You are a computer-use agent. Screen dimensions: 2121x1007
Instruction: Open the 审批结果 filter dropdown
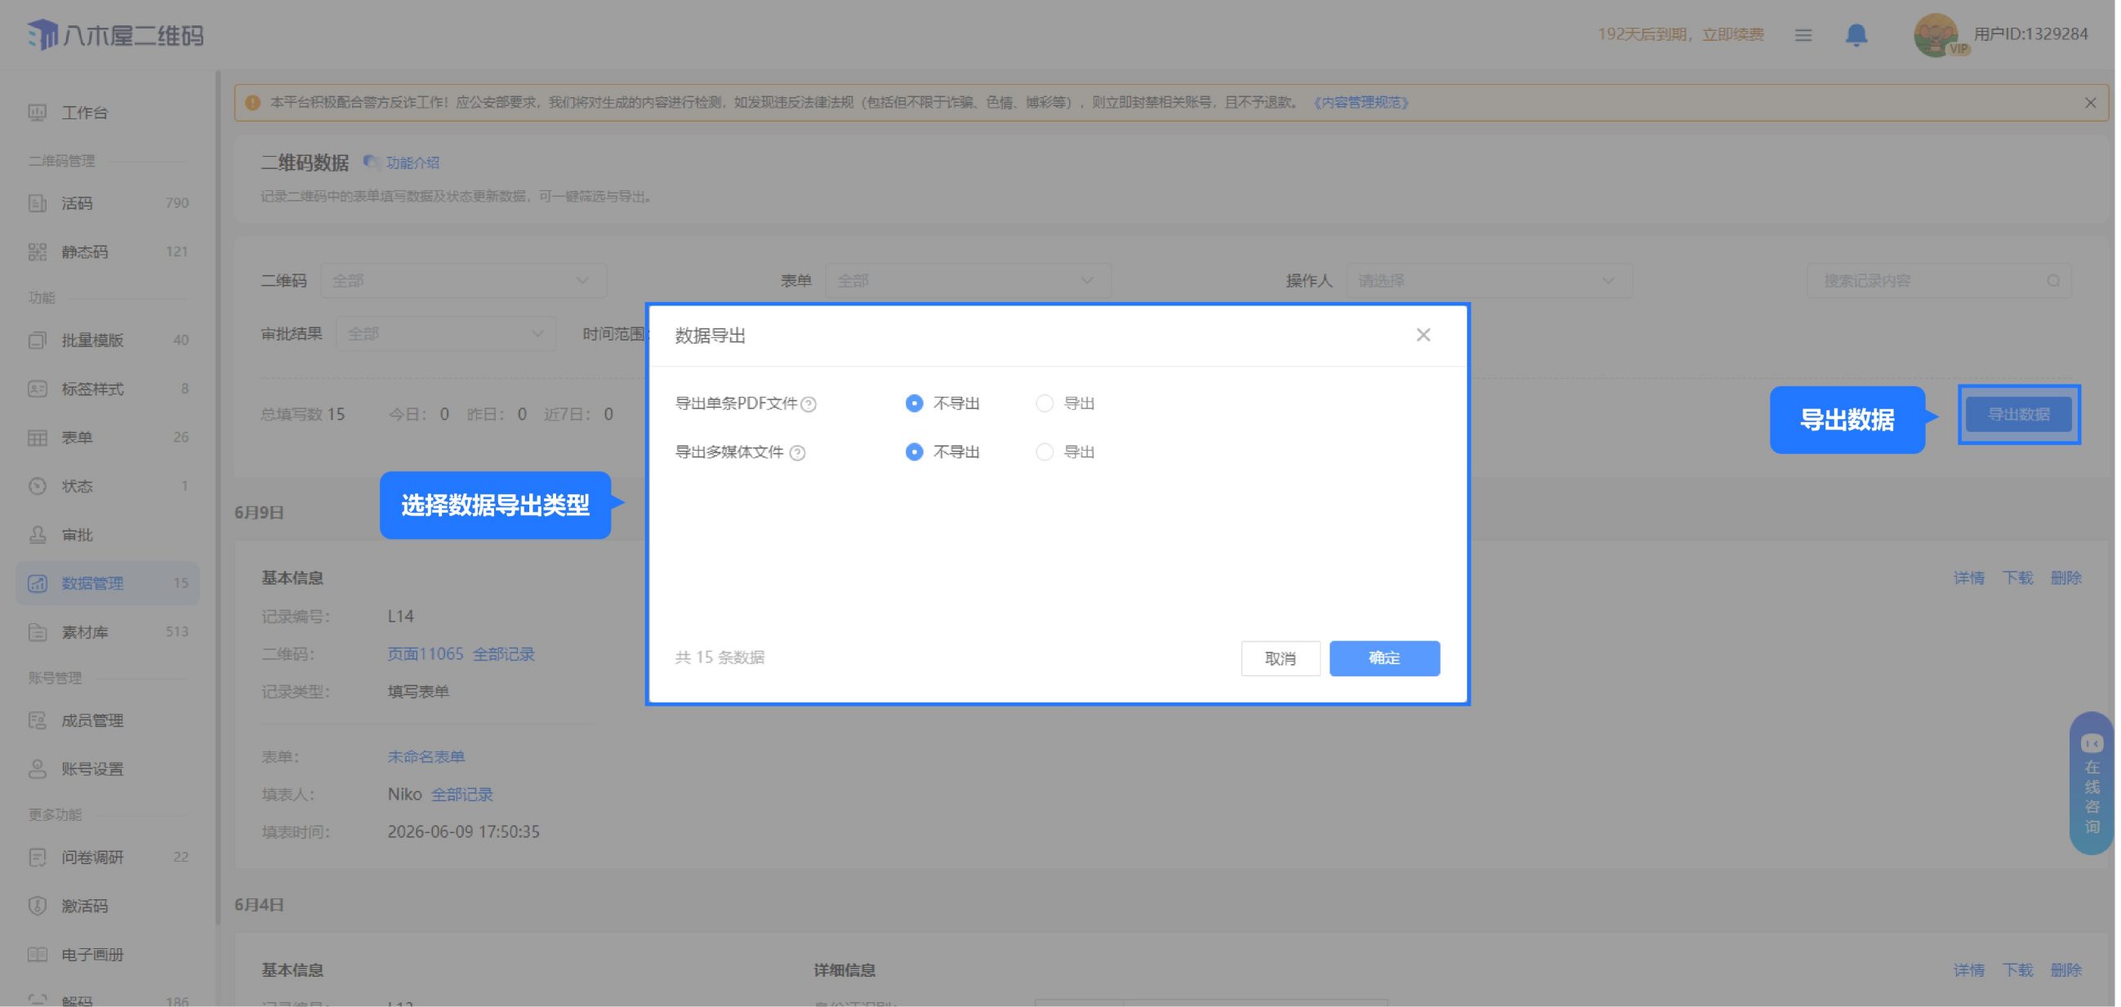pos(447,334)
